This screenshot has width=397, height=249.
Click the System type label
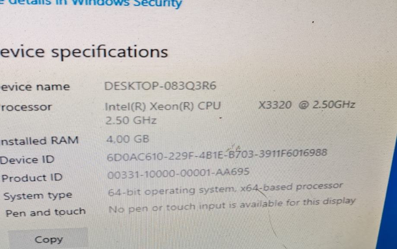(x=38, y=196)
